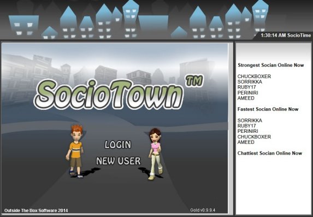This screenshot has height=217, width=313.
Task: Click the Strongest Socian Online Now heading
Action: (x=271, y=65)
